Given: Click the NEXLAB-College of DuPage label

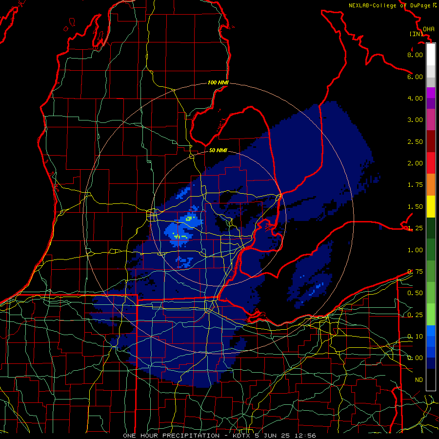Looking at the screenshot, I should (x=389, y=5).
